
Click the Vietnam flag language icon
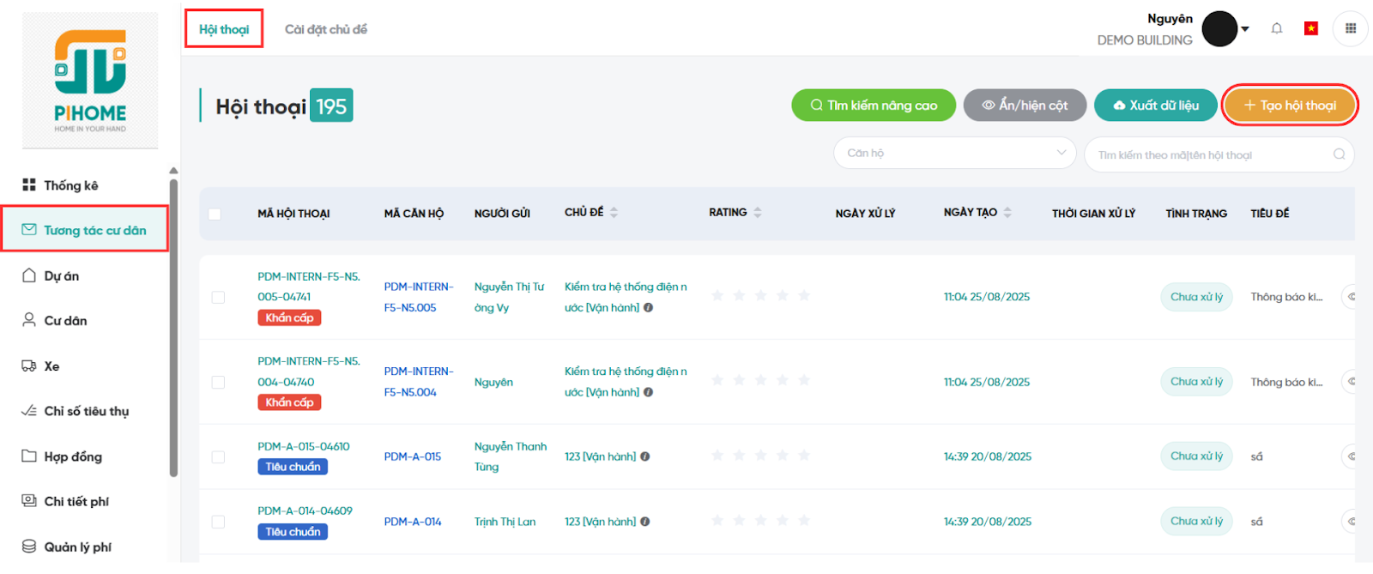(1311, 28)
